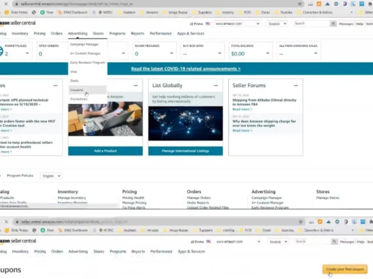Select Vine from the Advertising menu
The width and height of the screenshot is (373, 279).
coord(73,72)
